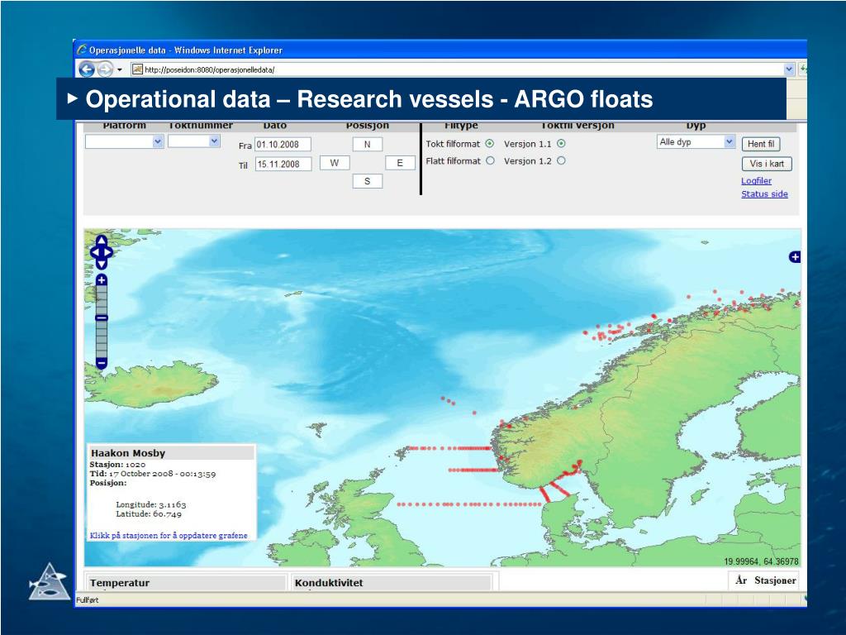Click the map coordinates readout 19.99964, 64.36978
This screenshot has width=846, height=635.
coord(761,561)
